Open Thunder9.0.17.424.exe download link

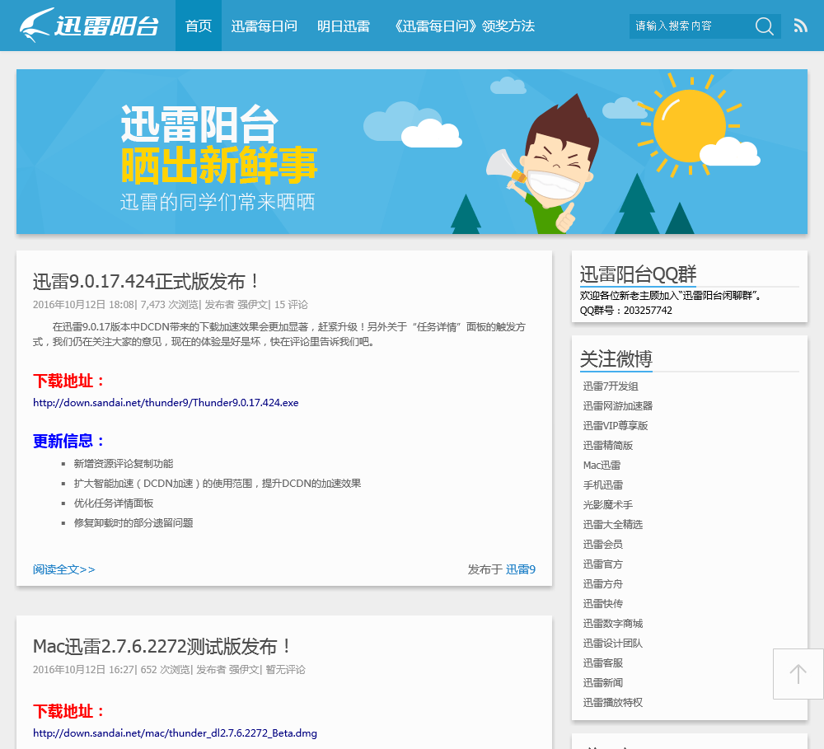166,403
